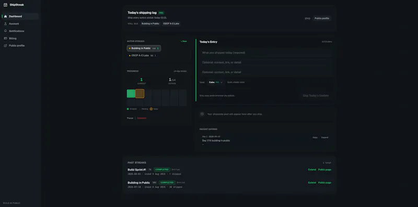Add a streak with the + New link
The width and height of the screenshot is (418, 207).
pos(184,42)
